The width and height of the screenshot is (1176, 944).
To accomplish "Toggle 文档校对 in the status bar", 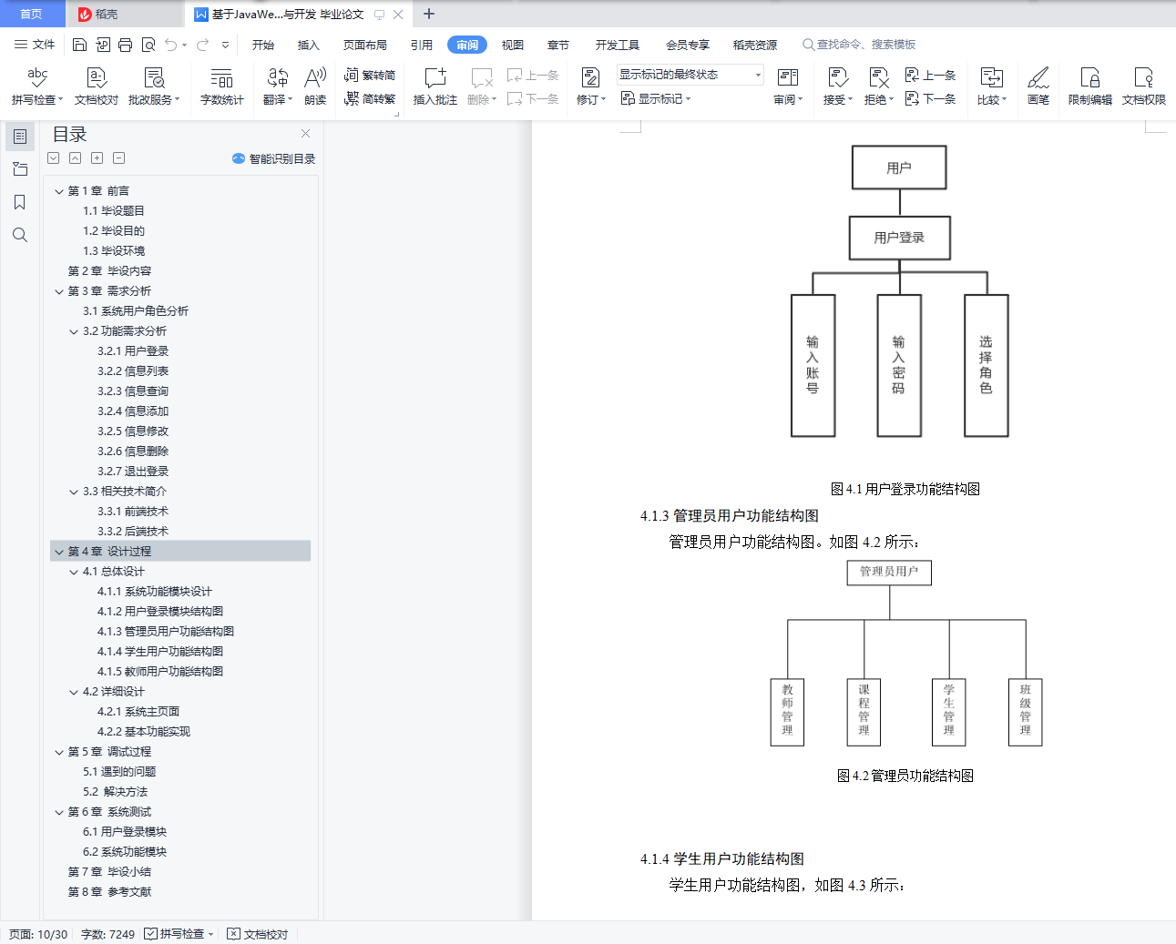I will pos(258,934).
